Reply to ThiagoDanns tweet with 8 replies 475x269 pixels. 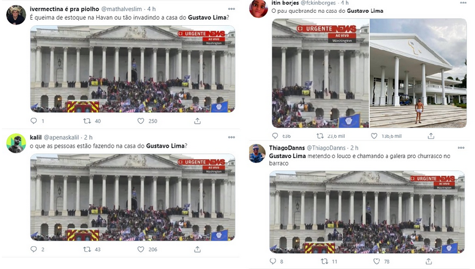pyautogui.click(x=272, y=261)
